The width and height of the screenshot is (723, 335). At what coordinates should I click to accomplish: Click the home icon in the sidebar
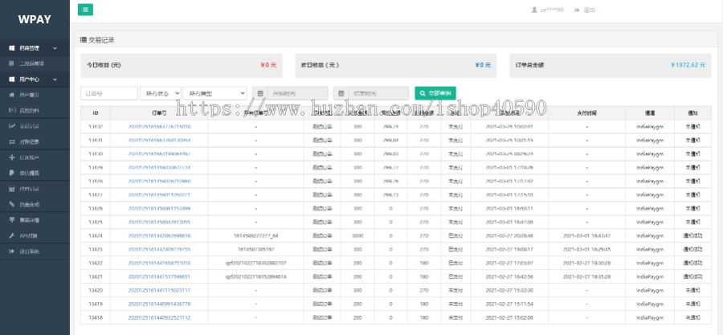11,95
